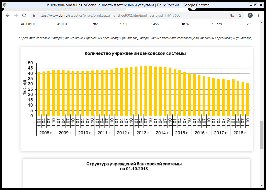This screenshot has height=190, width=266.
Task: Click scrollbar down arrow
Action: [262, 186]
